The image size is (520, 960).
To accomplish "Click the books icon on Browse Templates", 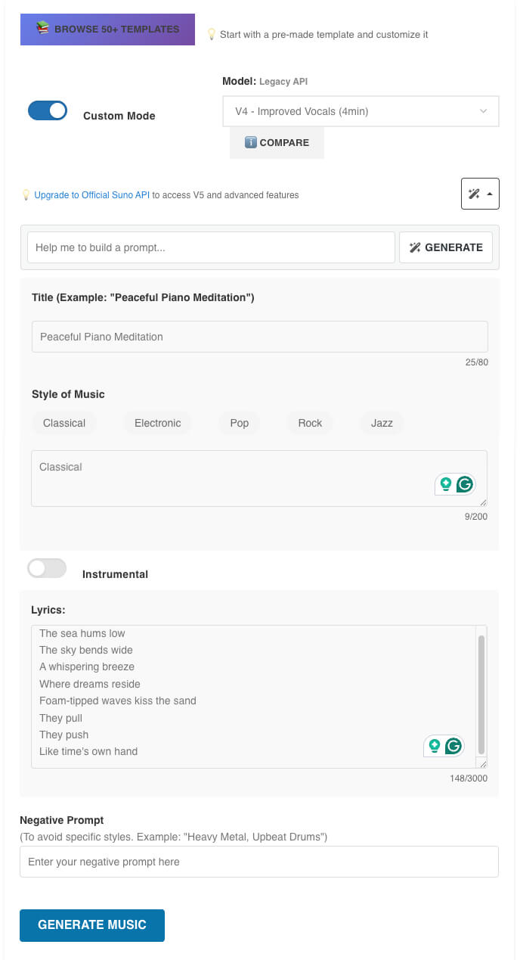I will tap(43, 29).
